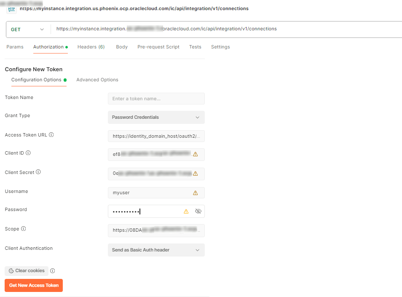Open the GET request method dropdown
402x297 pixels.
27,29
